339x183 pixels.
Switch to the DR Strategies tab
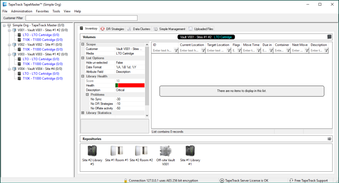point(112,29)
